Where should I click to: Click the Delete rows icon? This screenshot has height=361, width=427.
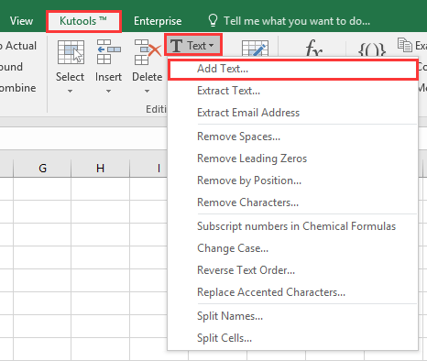(148, 52)
